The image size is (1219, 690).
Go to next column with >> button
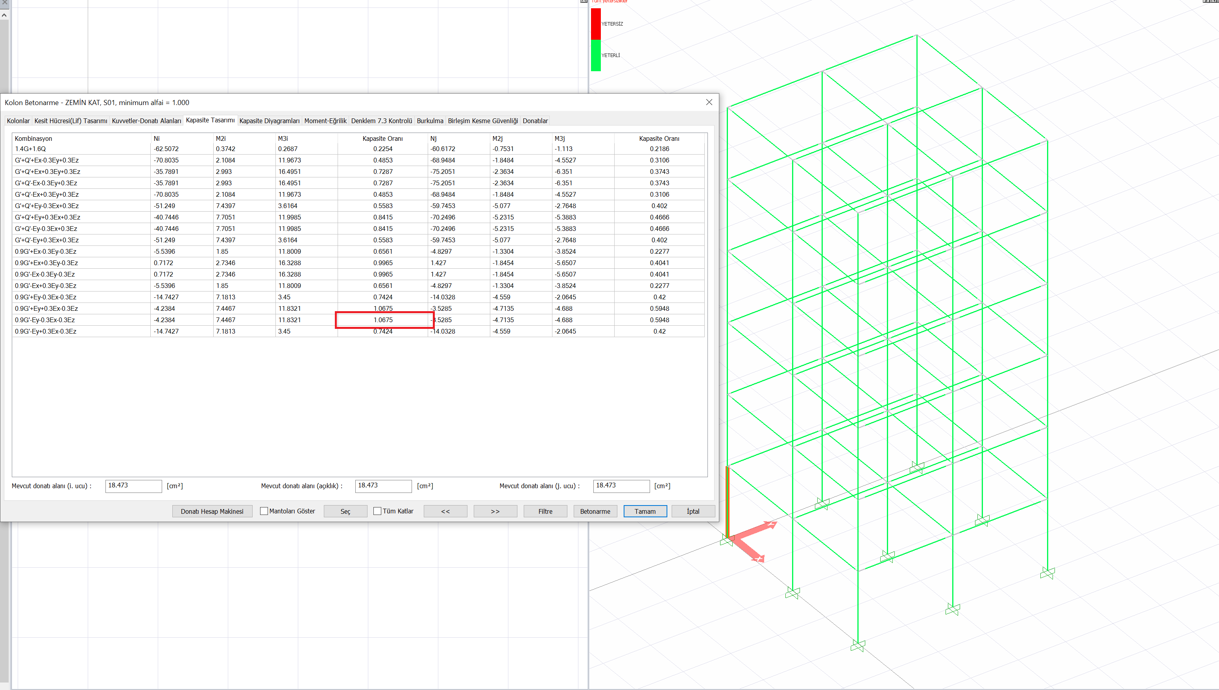tap(495, 511)
